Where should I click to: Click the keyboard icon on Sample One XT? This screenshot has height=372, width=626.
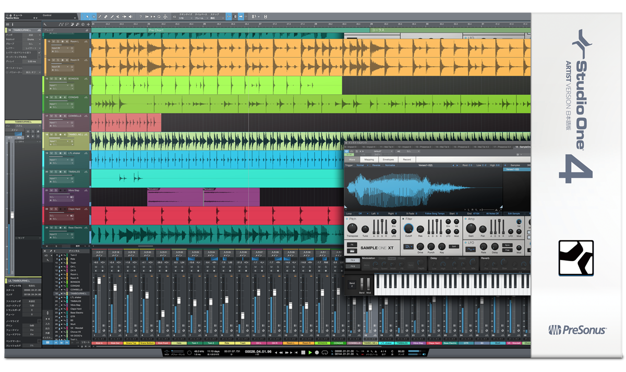[x=352, y=251]
